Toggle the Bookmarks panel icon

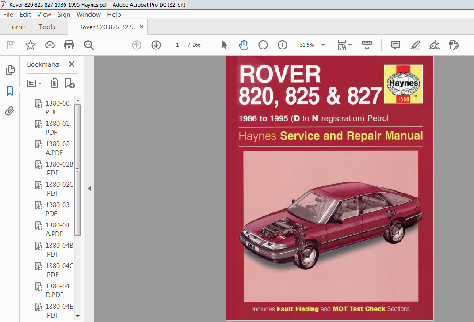pos(10,91)
